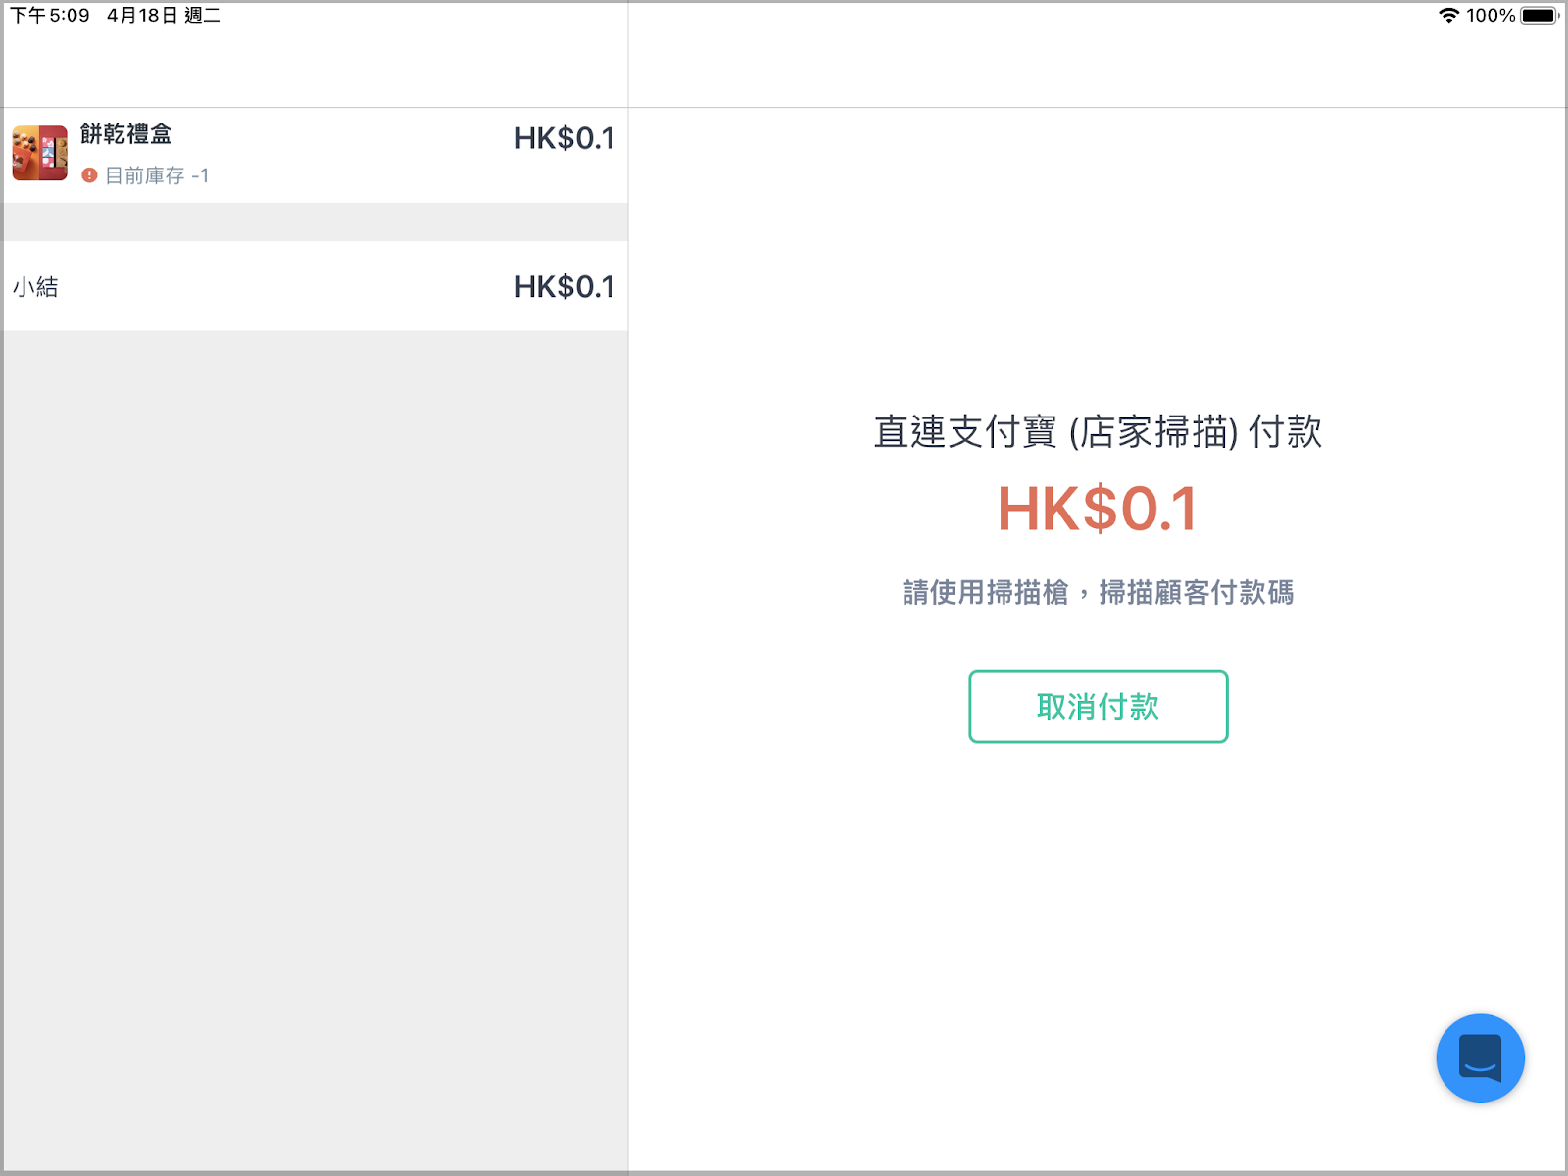The width and height of the screenshot is (1568, 1176).
Task: Click the red stock warning icon
Action: (89, 175)
